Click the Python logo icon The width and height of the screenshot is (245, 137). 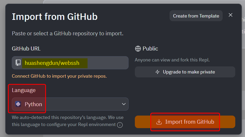click(18, 104)
